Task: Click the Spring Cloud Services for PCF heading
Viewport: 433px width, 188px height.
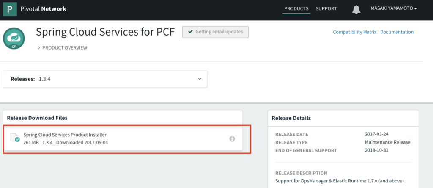Action: click(x=105, y=32)
